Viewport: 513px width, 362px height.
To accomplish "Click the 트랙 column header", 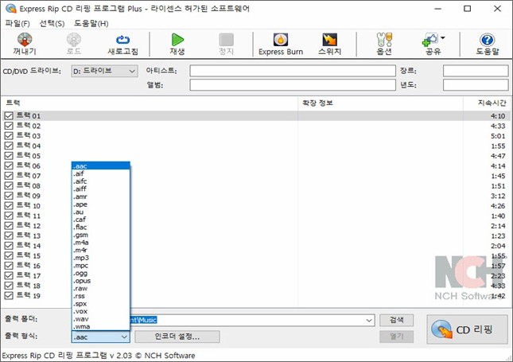I will 150,103.
